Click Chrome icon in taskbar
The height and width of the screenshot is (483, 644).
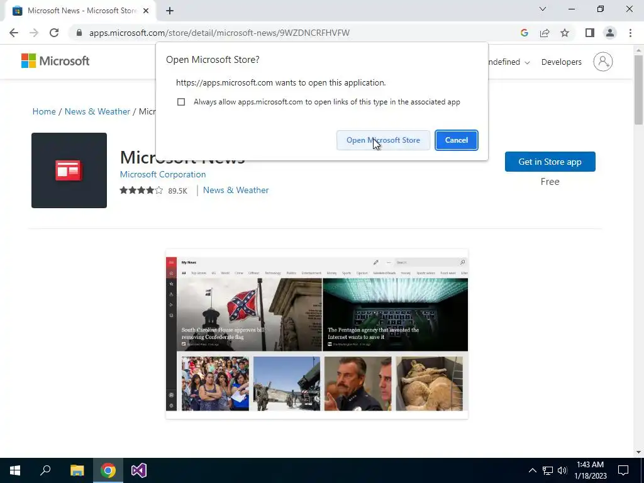[x=108, y=470]
